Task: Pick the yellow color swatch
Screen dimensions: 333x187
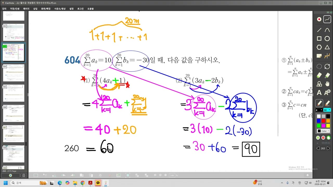Action: [328, 126]
